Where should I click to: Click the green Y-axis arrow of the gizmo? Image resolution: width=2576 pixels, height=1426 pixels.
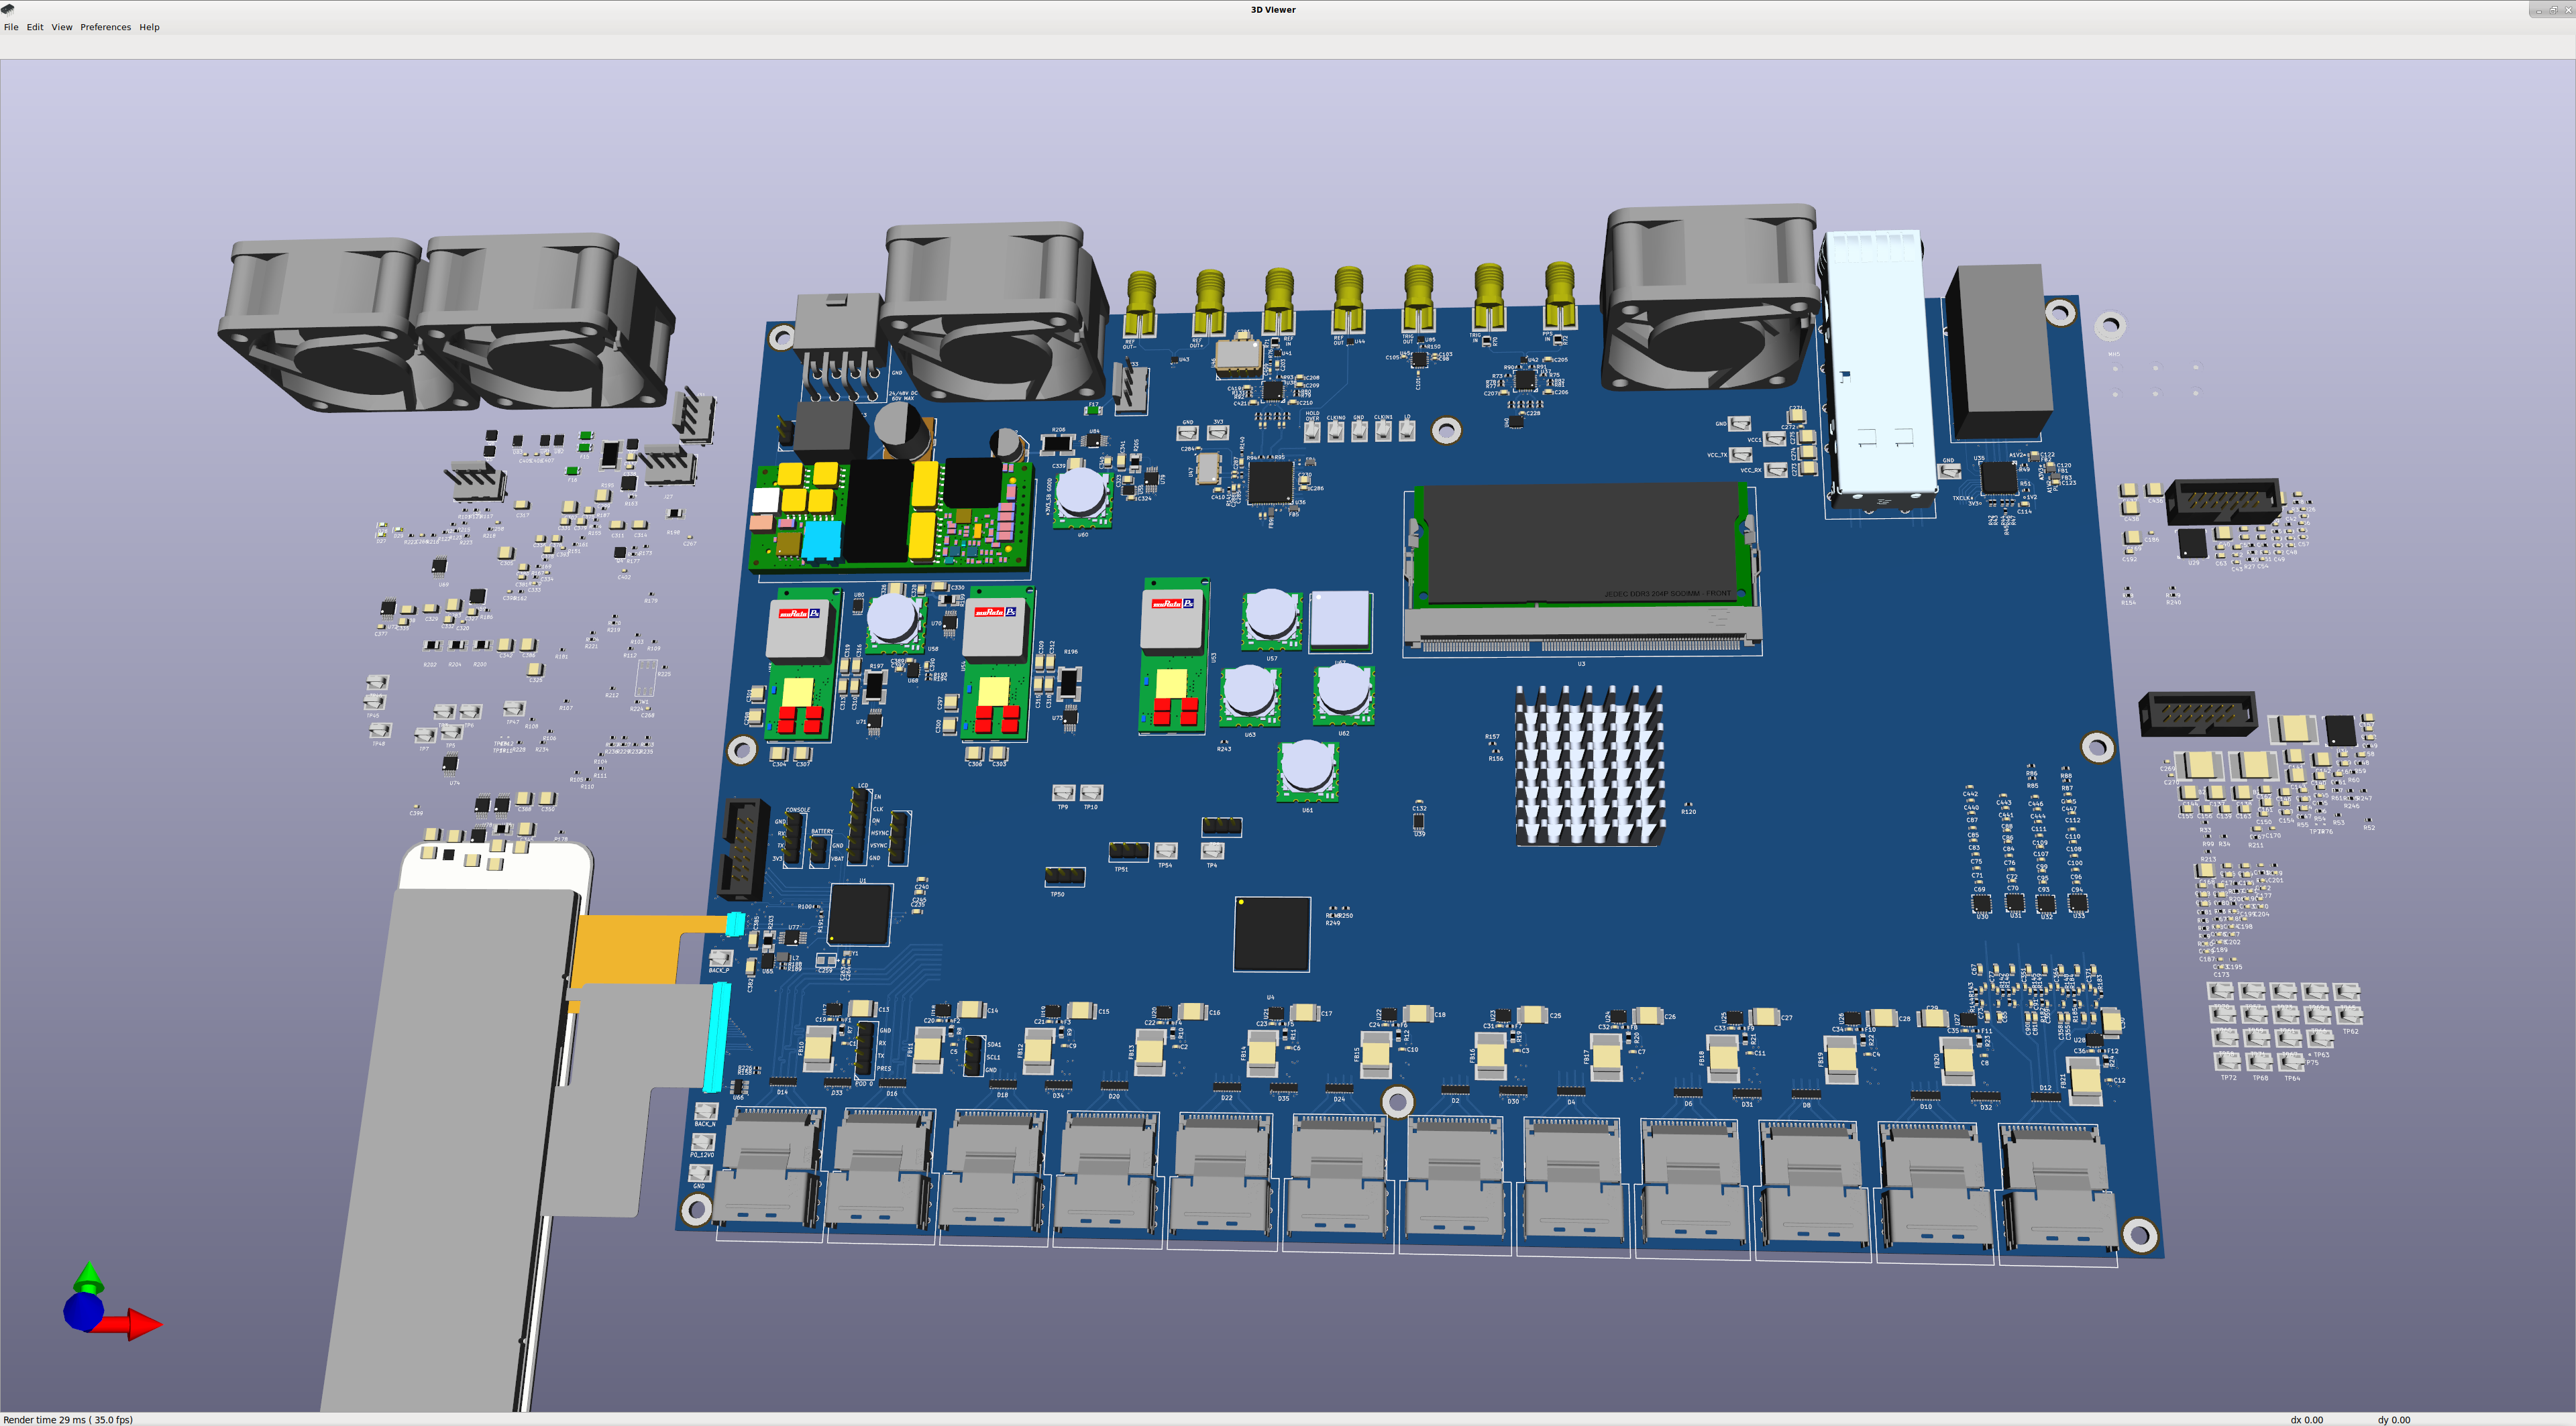pyautogui.click(x=89, y=1277)
